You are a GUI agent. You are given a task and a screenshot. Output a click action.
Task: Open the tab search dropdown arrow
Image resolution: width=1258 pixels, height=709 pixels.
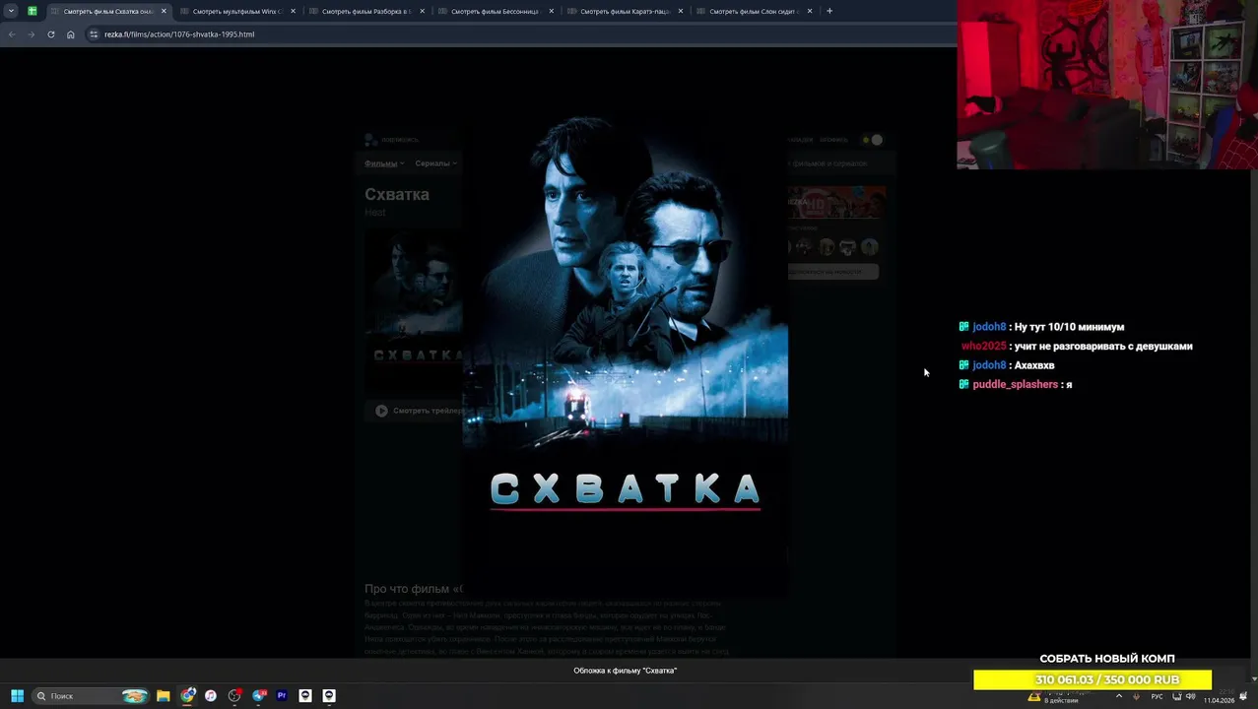point(11,11)
